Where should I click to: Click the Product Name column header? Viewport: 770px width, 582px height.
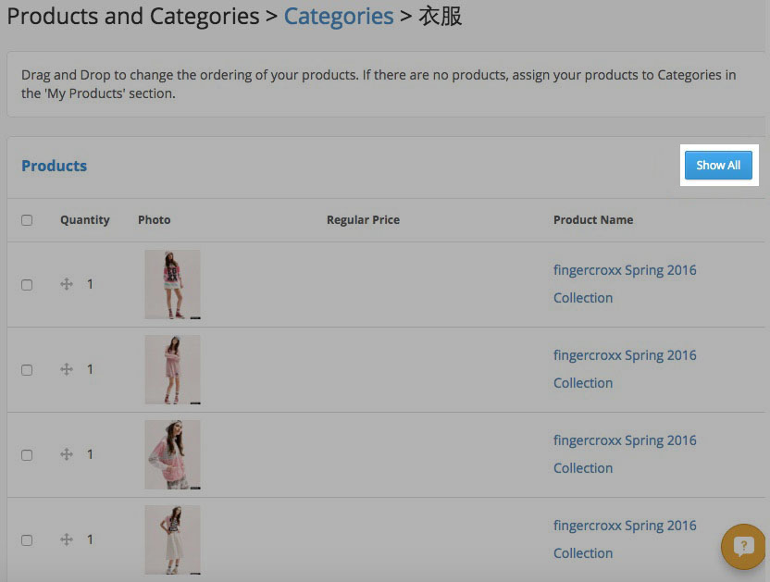point(593,220)
